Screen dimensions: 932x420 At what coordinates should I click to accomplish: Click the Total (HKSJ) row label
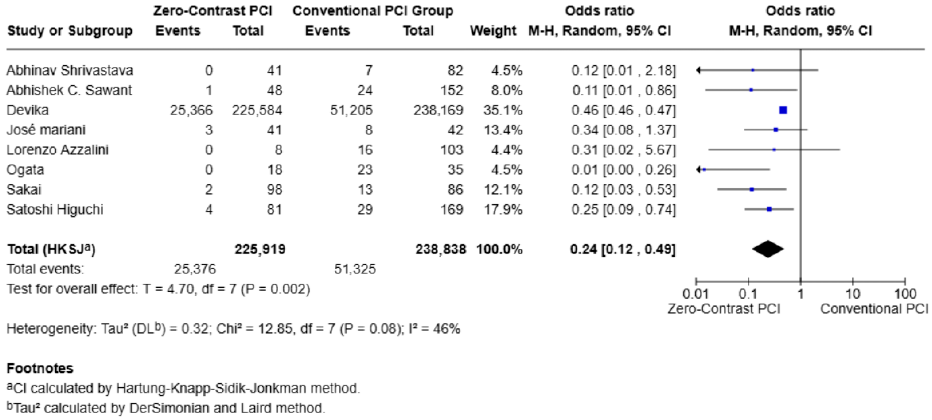coord(51,249)
